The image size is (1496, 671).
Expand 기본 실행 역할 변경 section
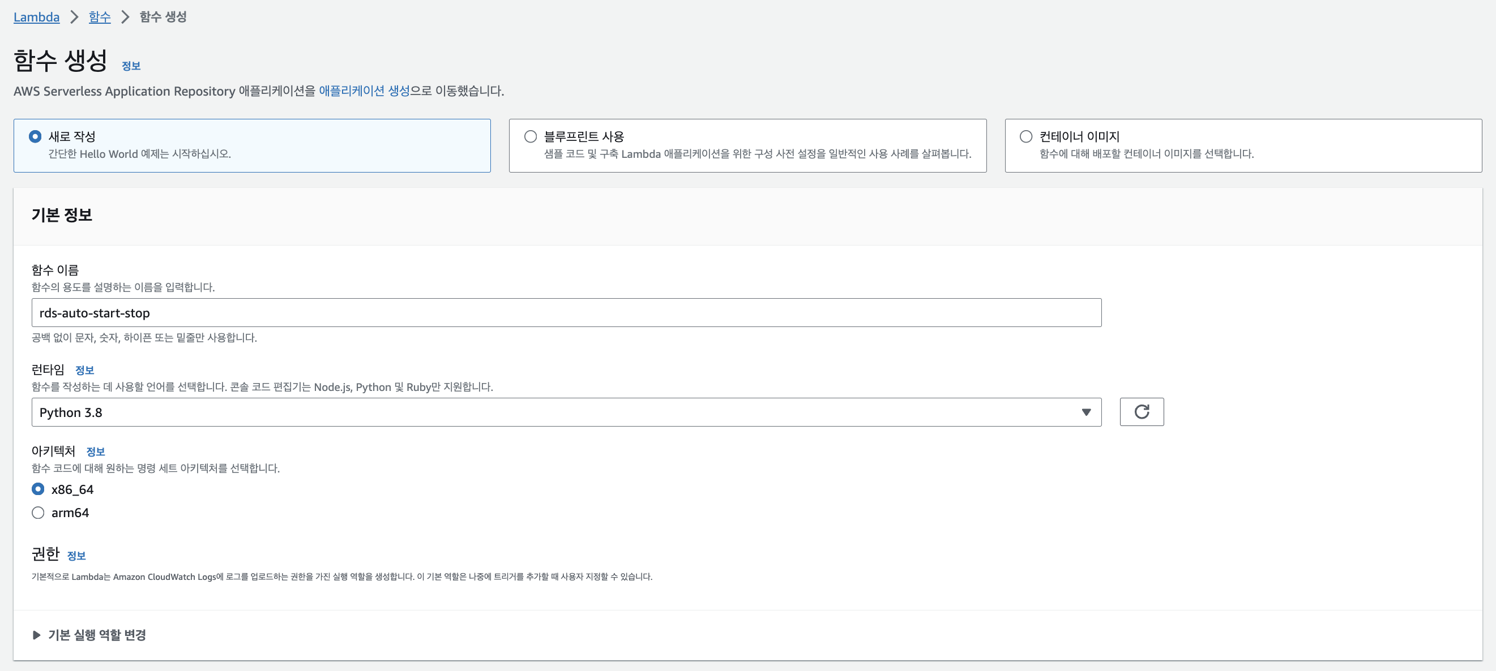coord(96,634)
